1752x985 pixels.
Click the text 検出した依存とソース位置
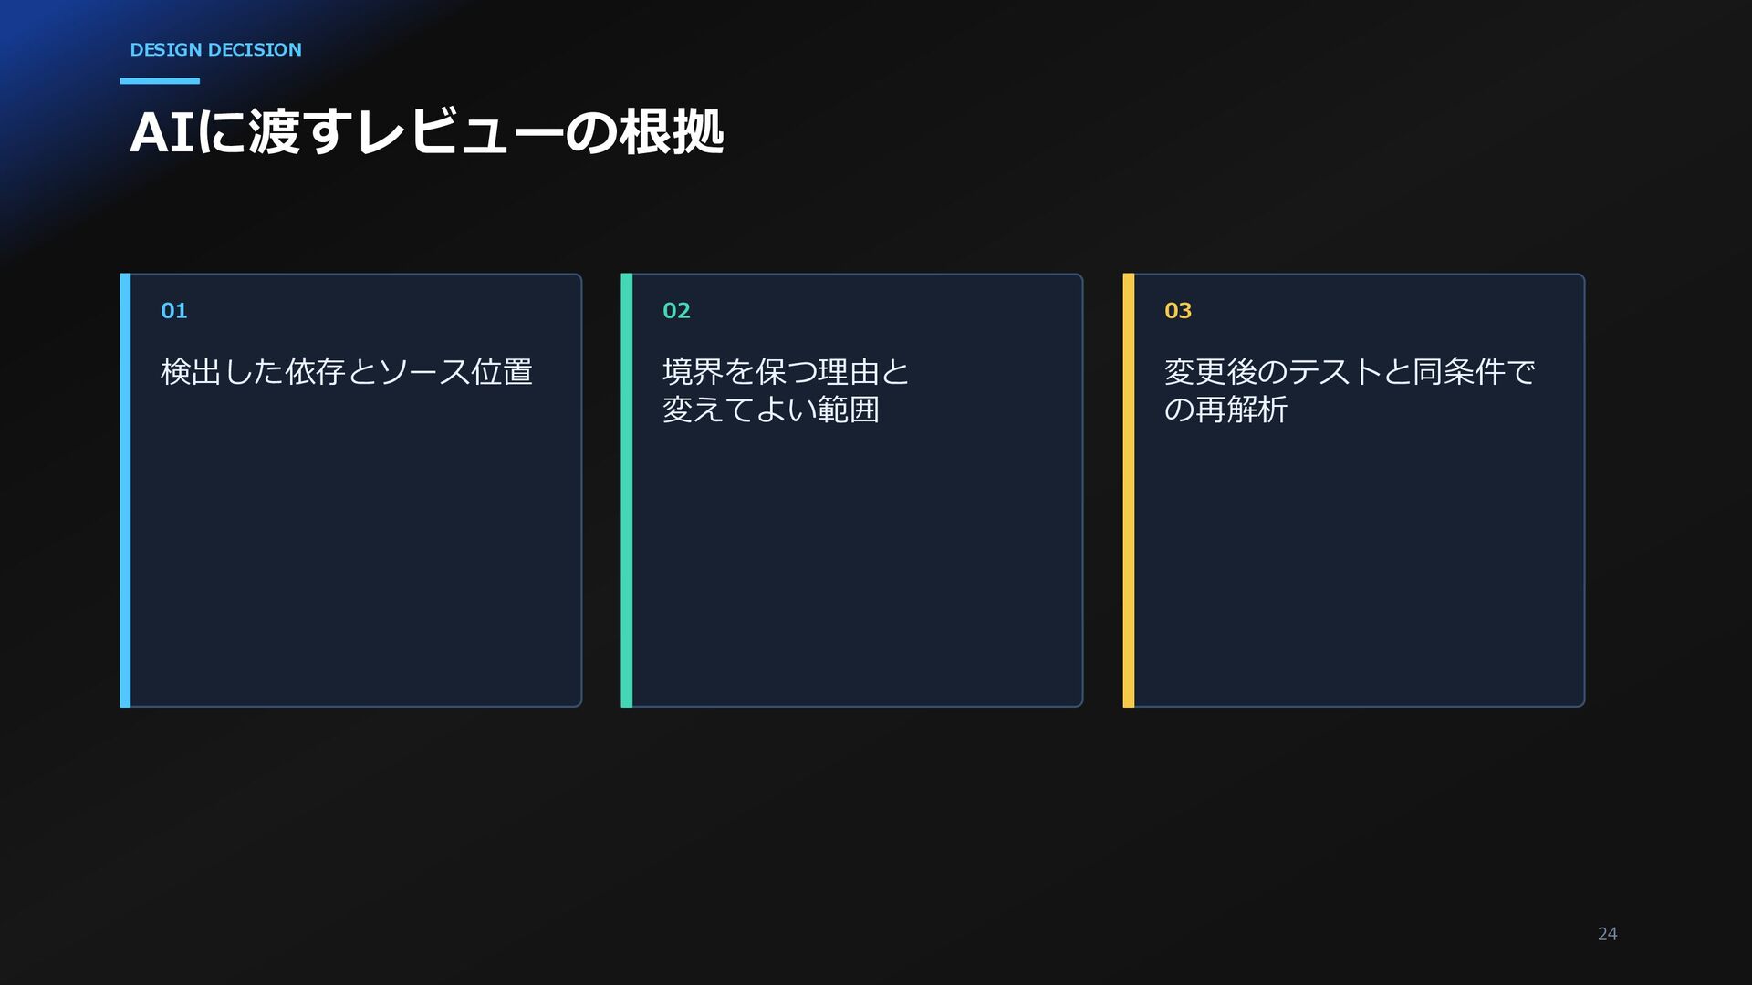point(347,371)
